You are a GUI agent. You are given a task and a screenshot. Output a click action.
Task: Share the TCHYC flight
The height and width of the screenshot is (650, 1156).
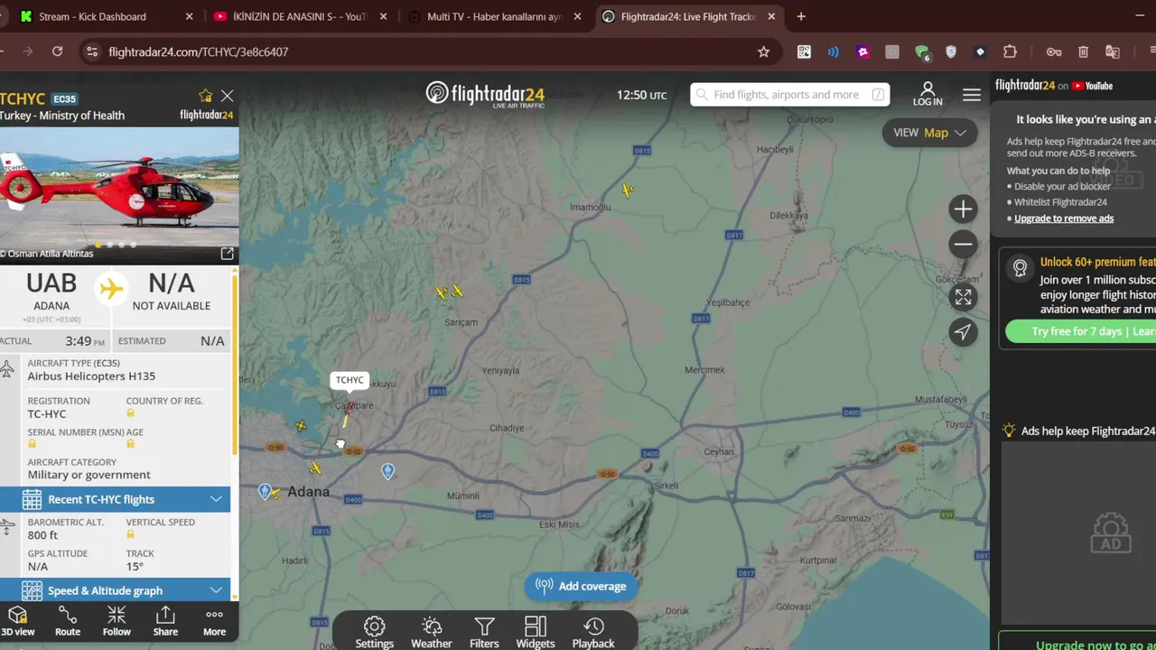click(165, 621)
